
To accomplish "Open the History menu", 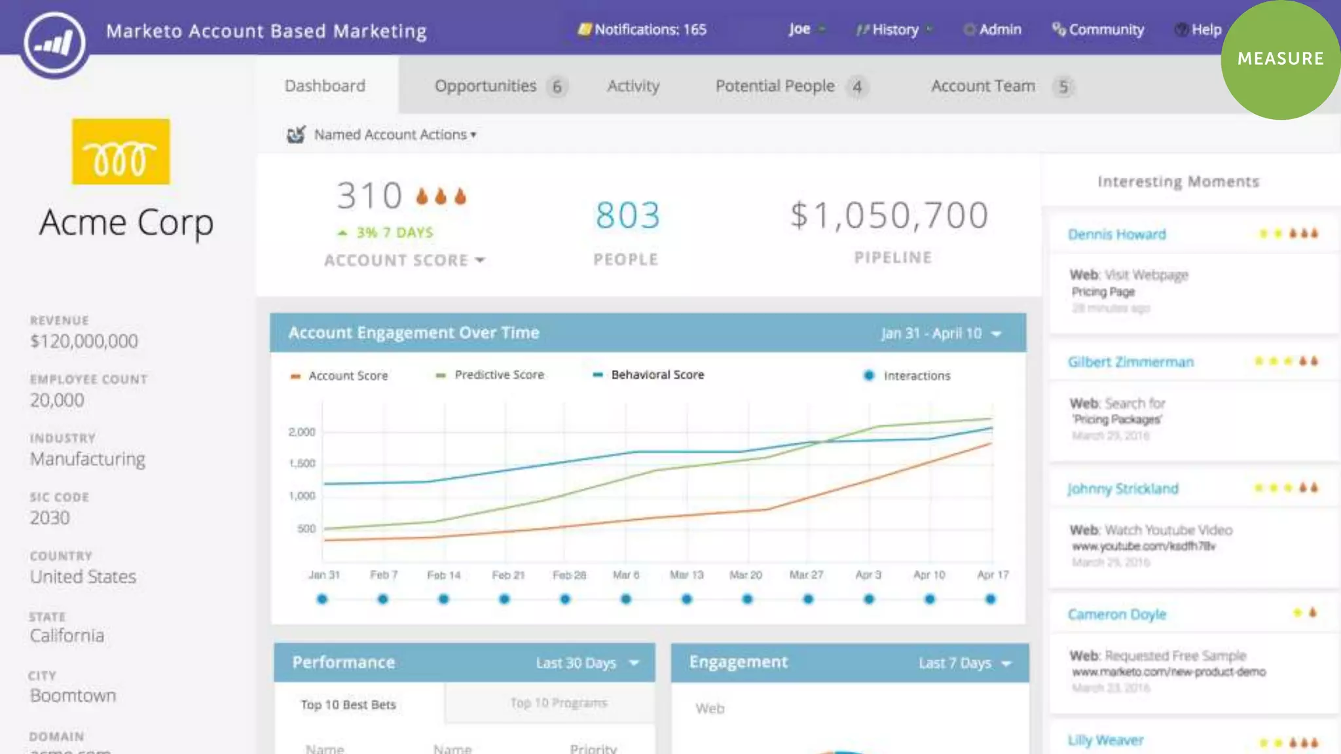I will click(x=894, y=29).
